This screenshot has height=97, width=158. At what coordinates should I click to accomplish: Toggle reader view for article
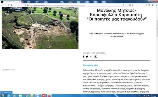tap(124, 5)
